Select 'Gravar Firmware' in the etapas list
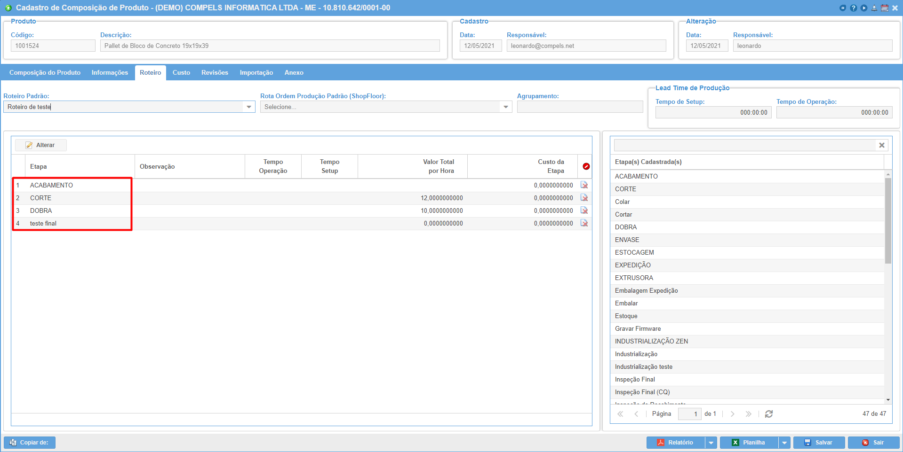903x452 pixels. pos(747,328)
